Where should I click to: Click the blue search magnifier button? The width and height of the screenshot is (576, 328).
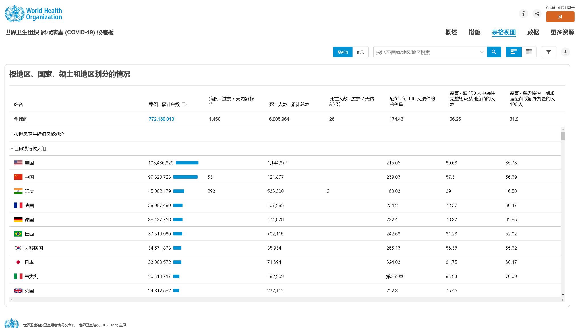pos(494,52)
